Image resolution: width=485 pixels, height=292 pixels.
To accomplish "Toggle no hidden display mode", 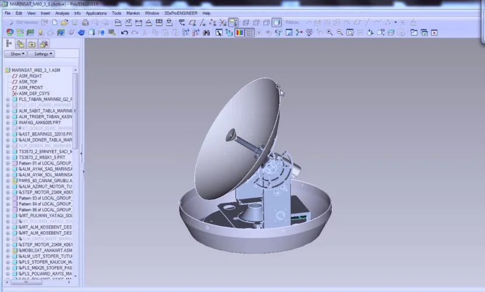I will coord(266,22).
